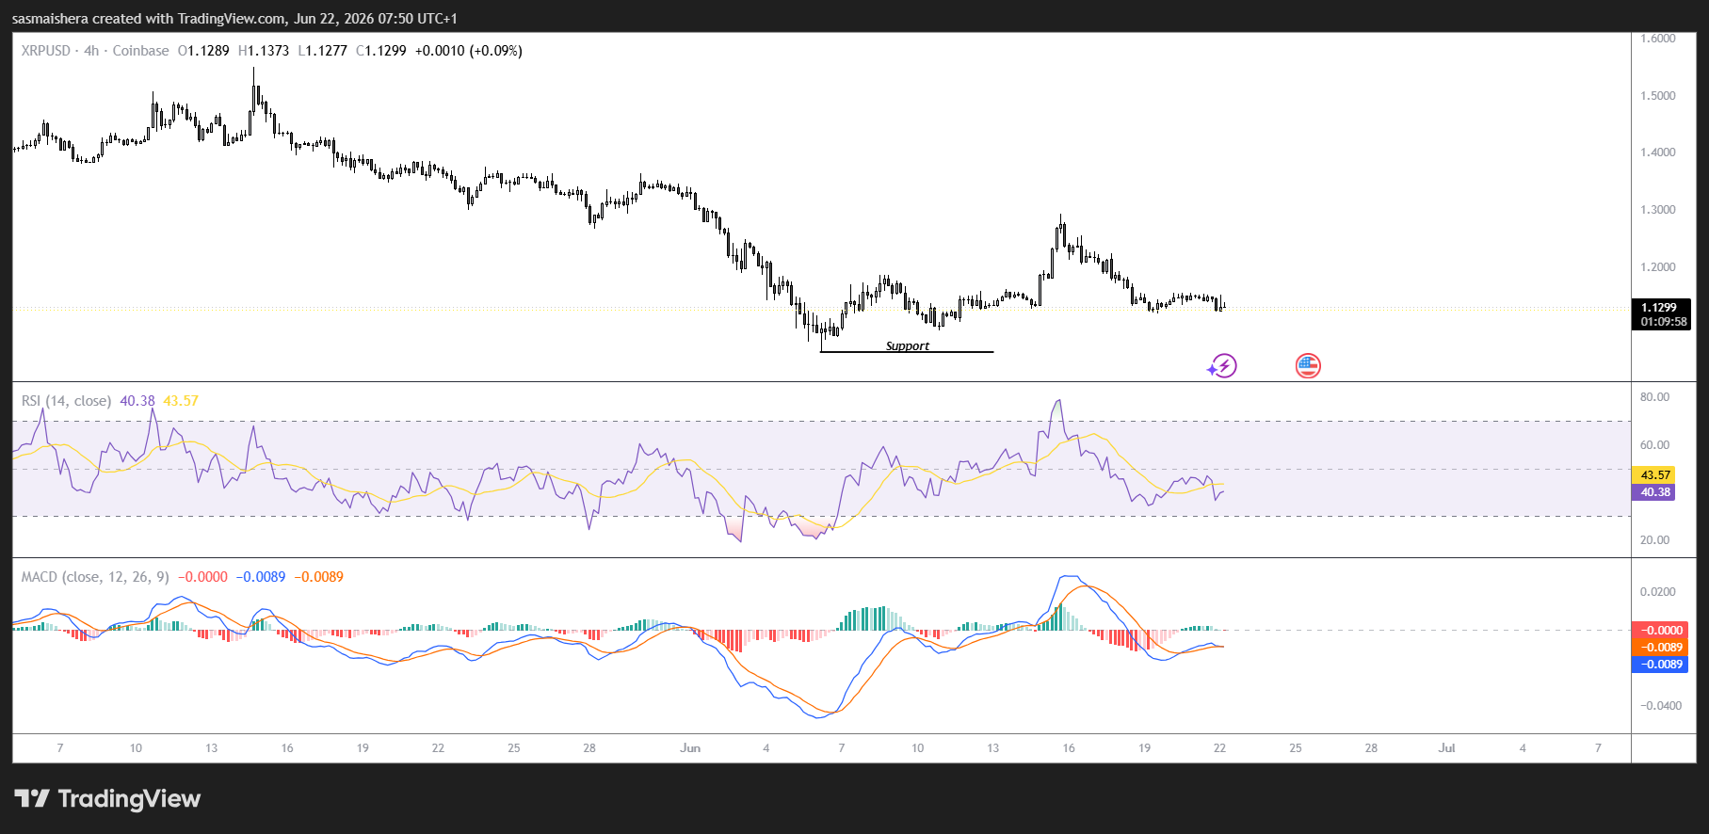Click the RSI (14, close) indicator label
Screen dimensions: 1709x834
click(x=66, y=401)
